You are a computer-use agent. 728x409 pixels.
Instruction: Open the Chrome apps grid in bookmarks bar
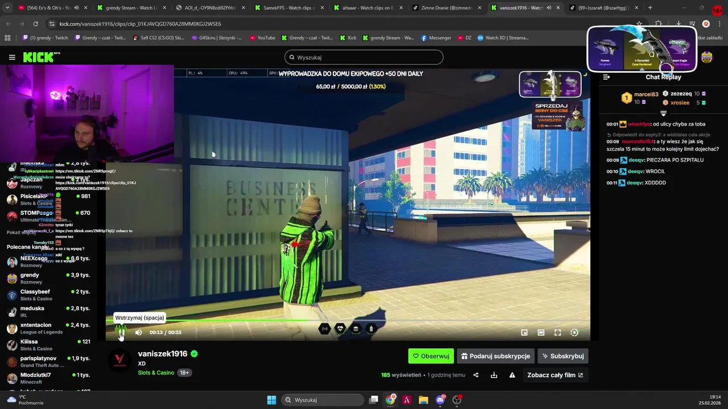point(7,38)
